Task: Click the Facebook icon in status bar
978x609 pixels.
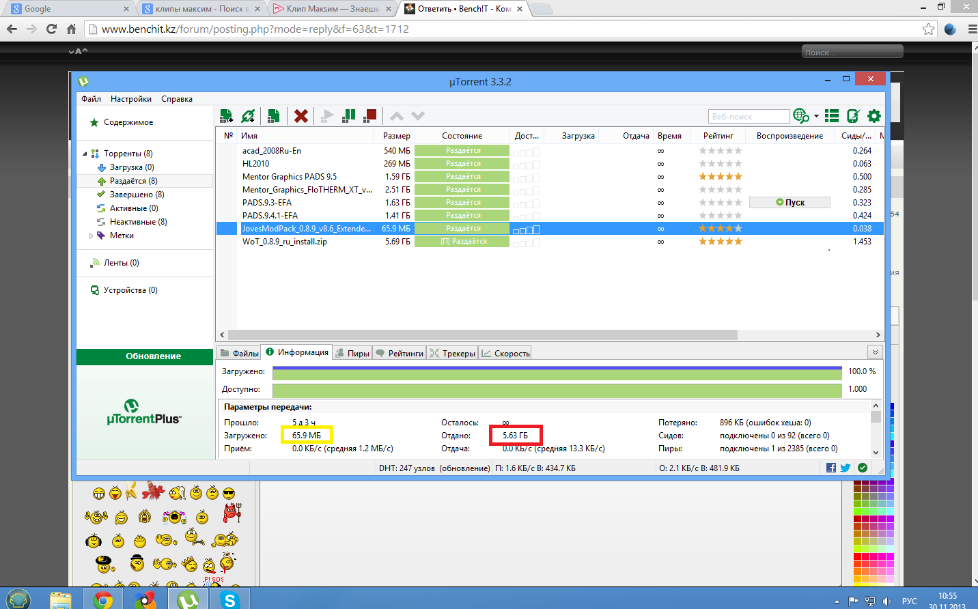Action: pyautogui.click(x=831, y=468)
